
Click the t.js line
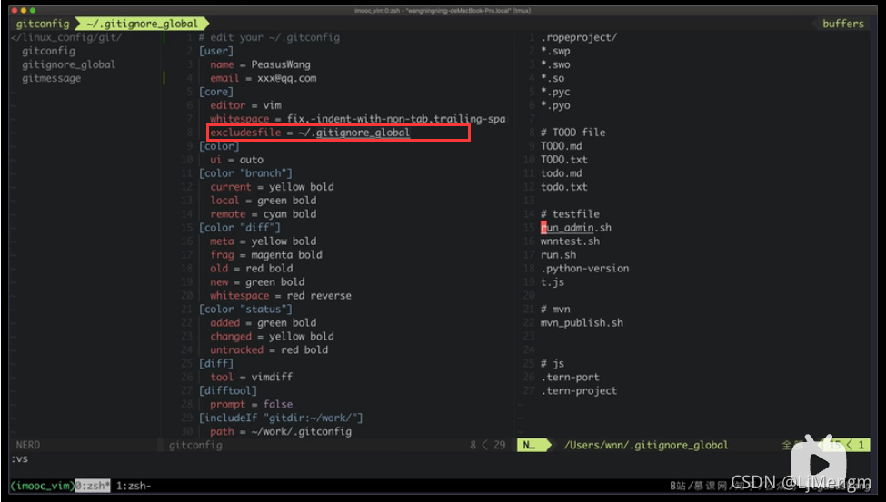[x=553, y=281]
